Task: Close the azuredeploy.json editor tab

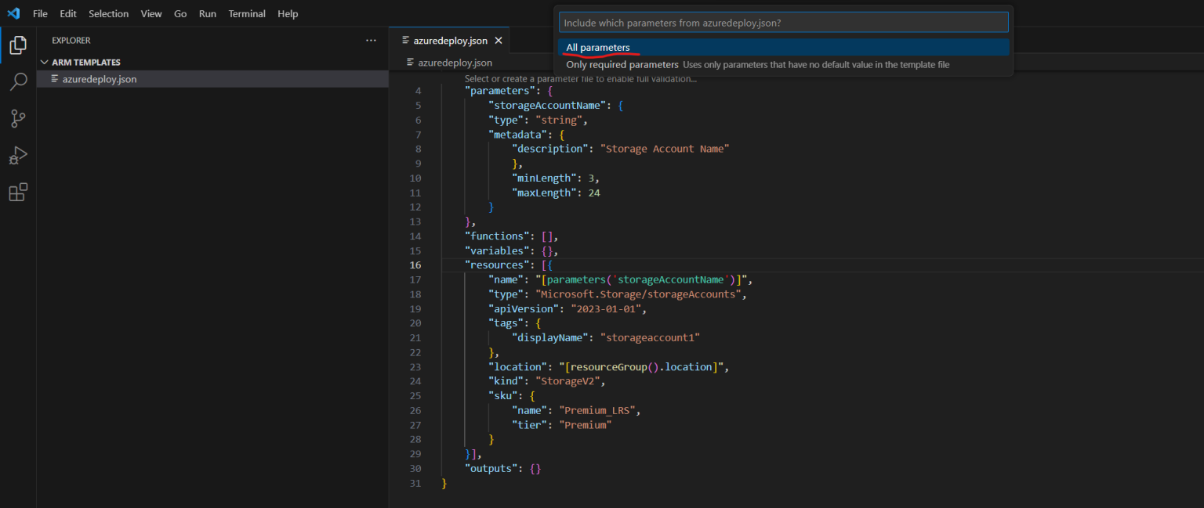Action: coord(498,39)
